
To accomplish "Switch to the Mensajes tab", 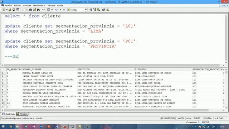I will point(22,114).
